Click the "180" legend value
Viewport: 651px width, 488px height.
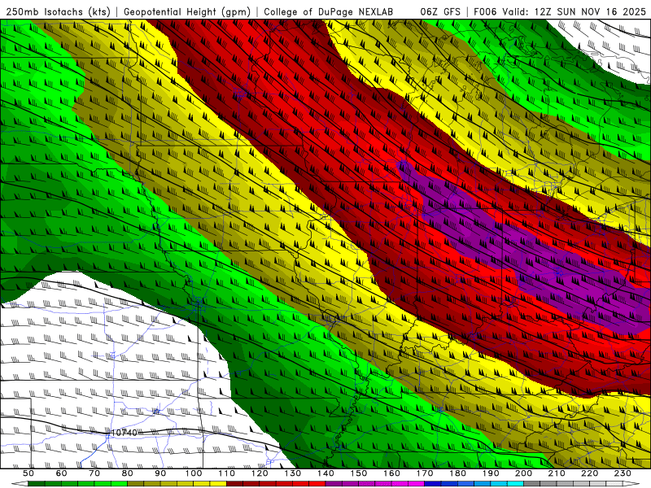[x=457, y=473]
